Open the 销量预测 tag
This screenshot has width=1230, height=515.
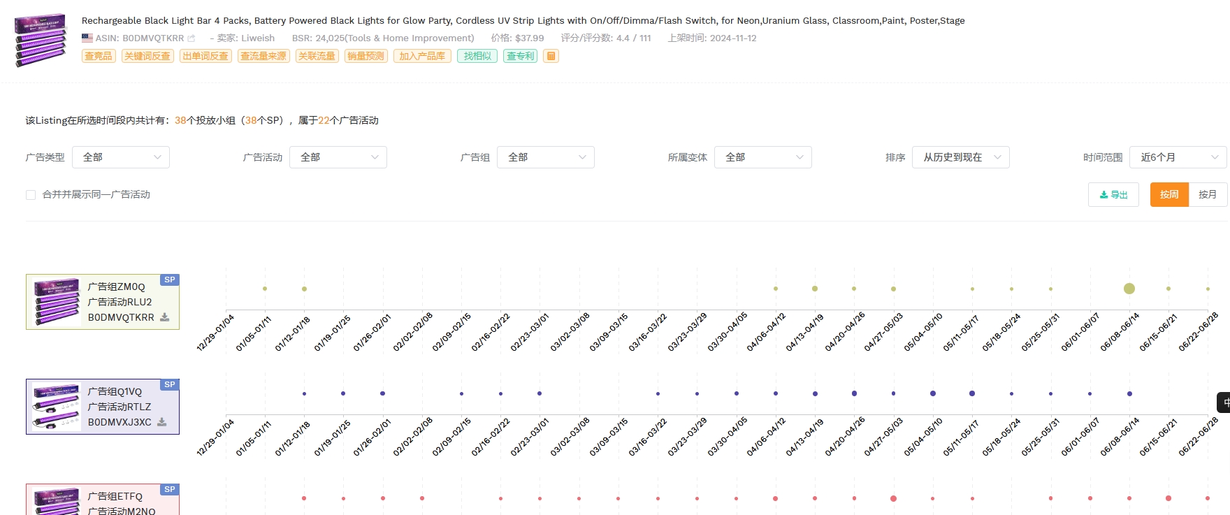pyautogui.click(x=366, y=56)
